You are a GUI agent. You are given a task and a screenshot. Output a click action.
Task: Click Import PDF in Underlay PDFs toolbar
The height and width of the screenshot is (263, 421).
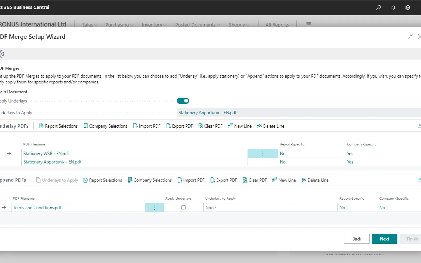[147, 126]
